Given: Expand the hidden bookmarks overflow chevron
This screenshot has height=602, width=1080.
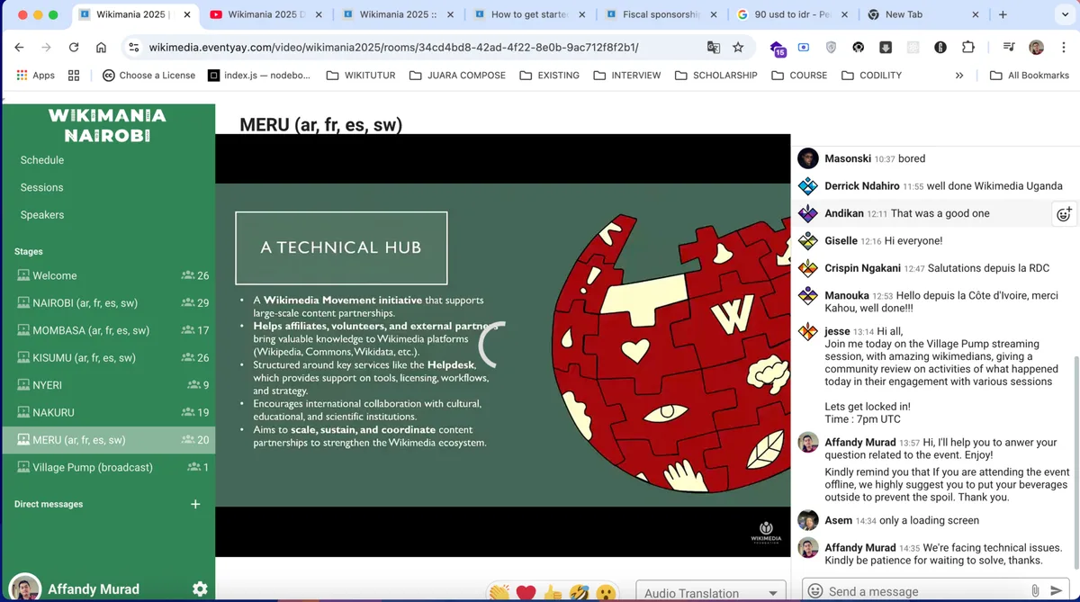Looking at the screenshot, I should [959, 76].
